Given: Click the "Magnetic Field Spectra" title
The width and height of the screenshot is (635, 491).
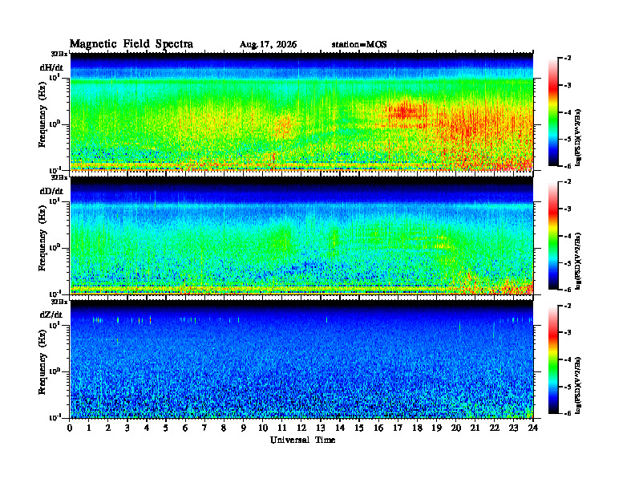Looking at the screenshot, I should [x=131, y=44].
